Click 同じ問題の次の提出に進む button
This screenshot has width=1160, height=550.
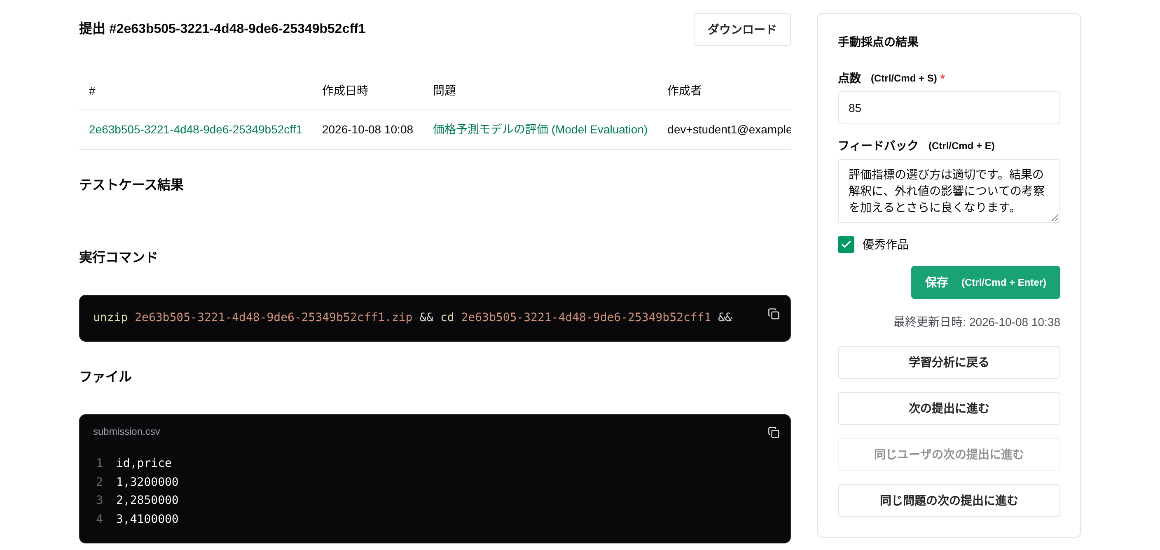pyautogui.click(x=949, y=501)
